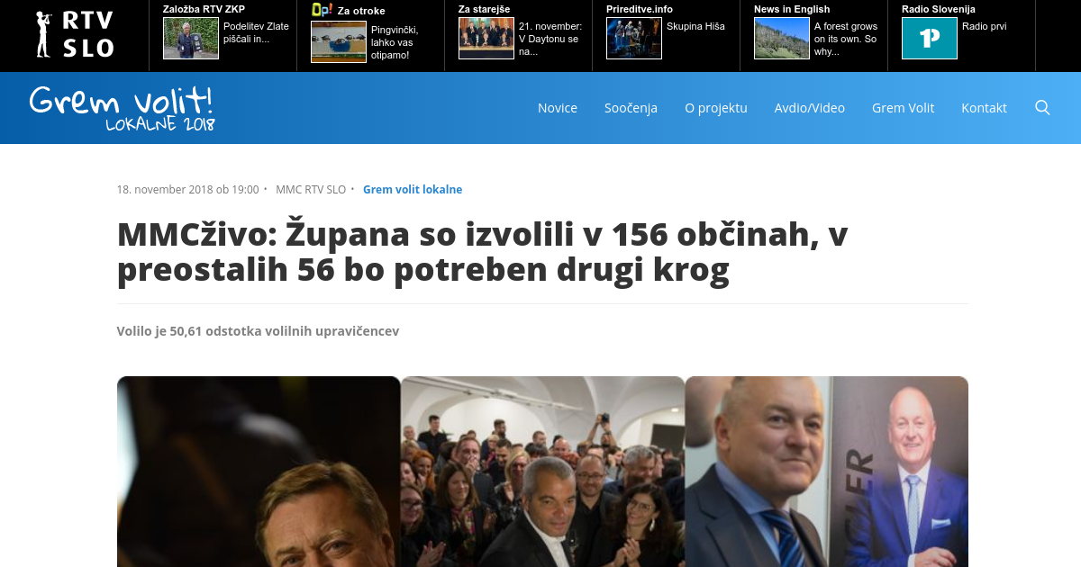This screenshot has width=1081, height=567.
Task: Follow the Grem volit lokalne category link
Action: click(x=413, y=190)
